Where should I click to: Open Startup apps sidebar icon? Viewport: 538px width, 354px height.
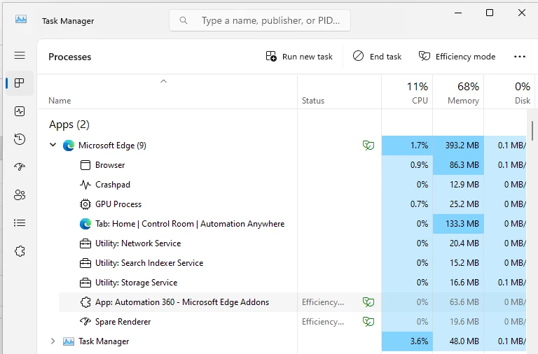20,167
